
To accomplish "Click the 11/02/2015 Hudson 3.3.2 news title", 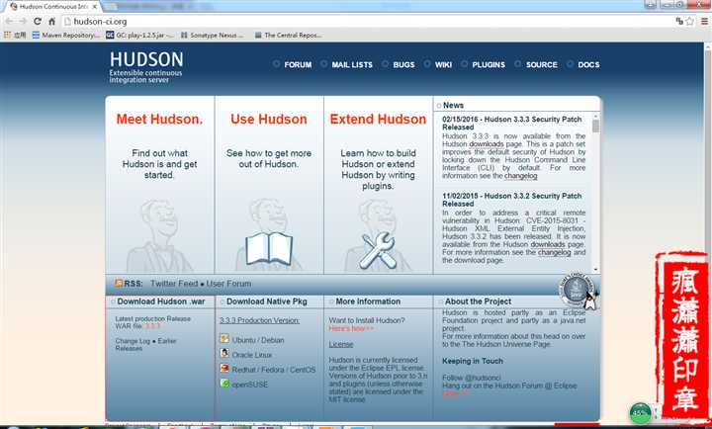I will coord(512,200).
